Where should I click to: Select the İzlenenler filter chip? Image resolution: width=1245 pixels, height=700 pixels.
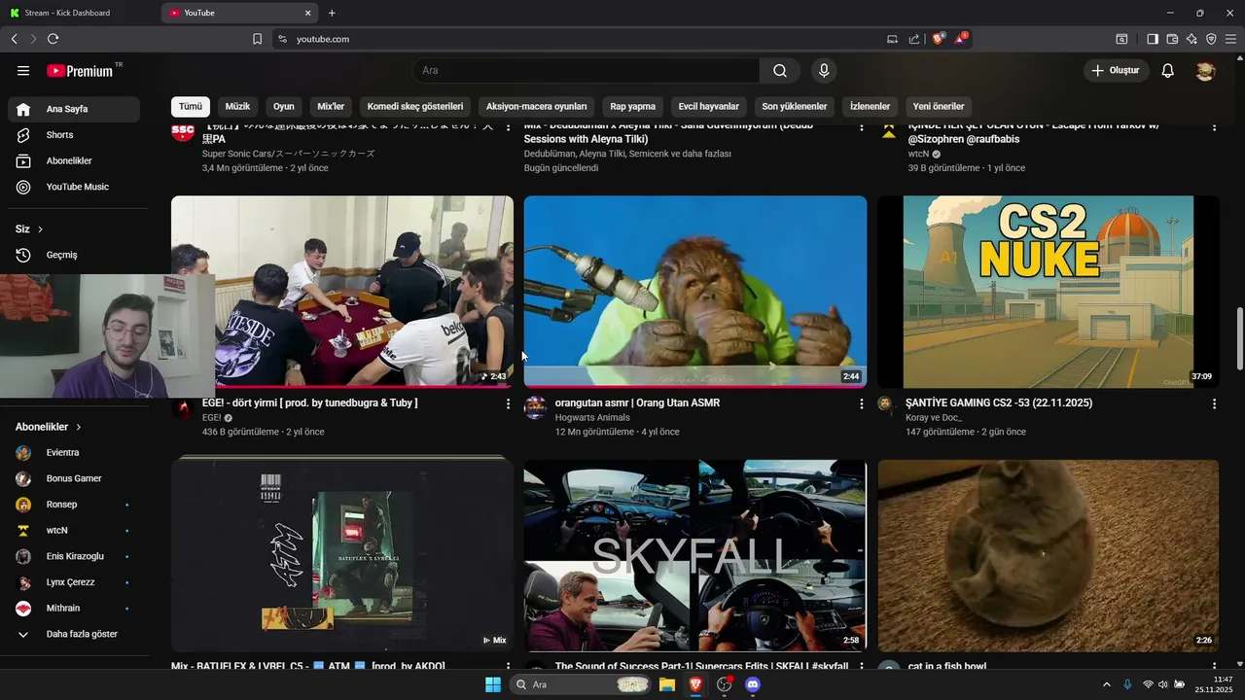[x=871, y=106]
